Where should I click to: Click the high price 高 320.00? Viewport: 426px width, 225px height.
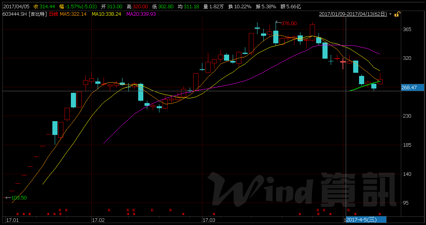(x=137, y=7)
